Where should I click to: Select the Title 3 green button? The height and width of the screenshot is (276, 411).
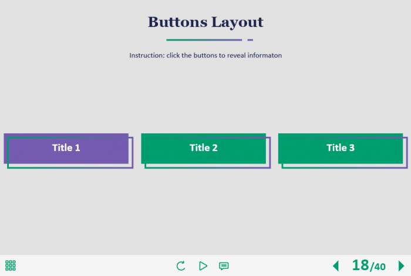[341, 147]
